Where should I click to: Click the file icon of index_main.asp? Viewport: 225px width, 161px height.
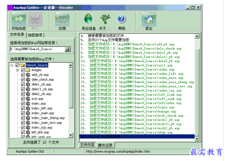(x=28, y=113)
